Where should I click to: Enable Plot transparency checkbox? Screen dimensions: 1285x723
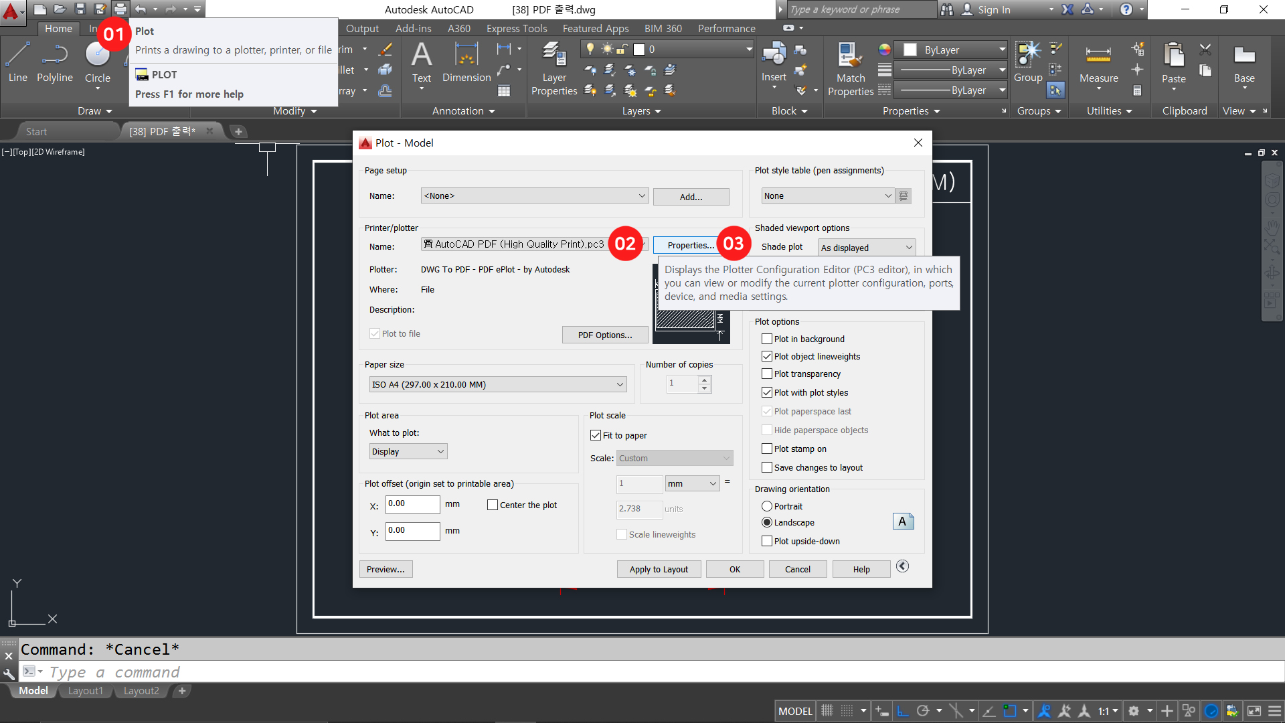point(767,374)
